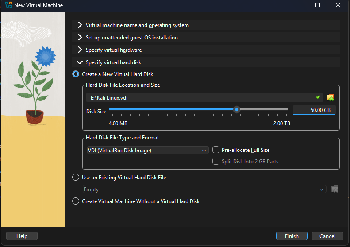Viewport: 350px width, 247px height.
Task: Expand Virtual machine name and operating system
Action: 80,25
